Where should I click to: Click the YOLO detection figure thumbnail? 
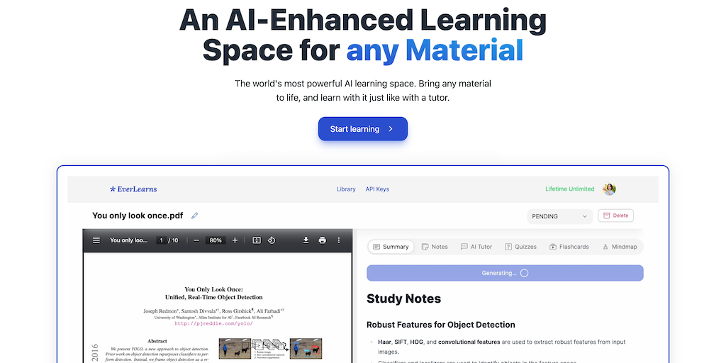270,349
